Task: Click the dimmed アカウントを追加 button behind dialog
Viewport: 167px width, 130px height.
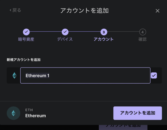Action: click(123, 127)
